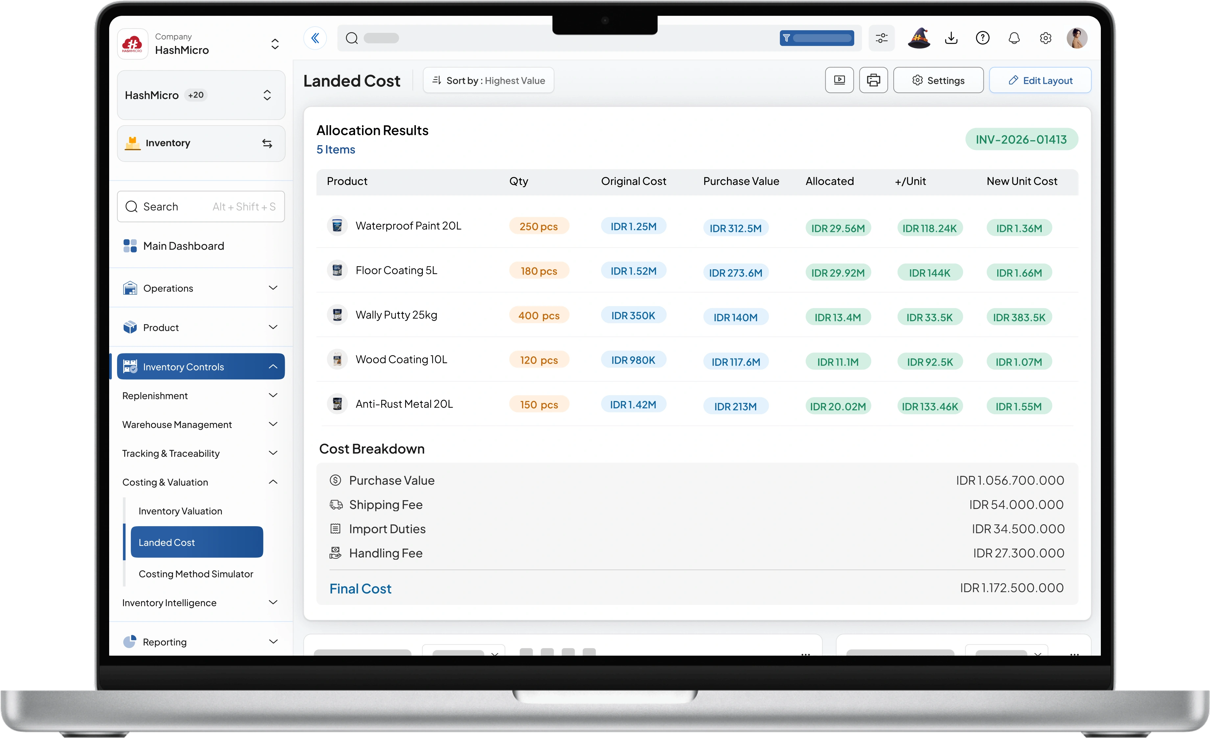Click the Wood Coating 10L product icon
Screen dimensions: 1210x738
coord(337,359)
